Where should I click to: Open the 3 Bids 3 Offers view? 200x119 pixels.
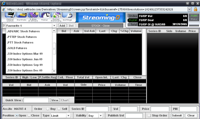click(33, 17)
